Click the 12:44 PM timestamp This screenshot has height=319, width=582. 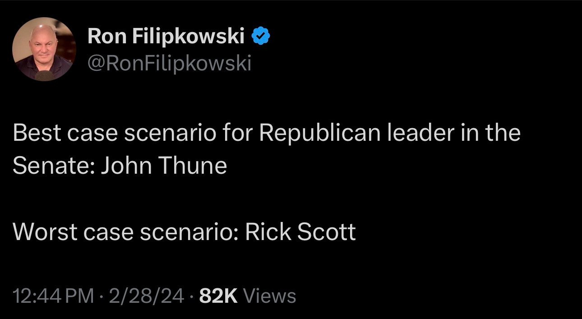tap(54, 296)
